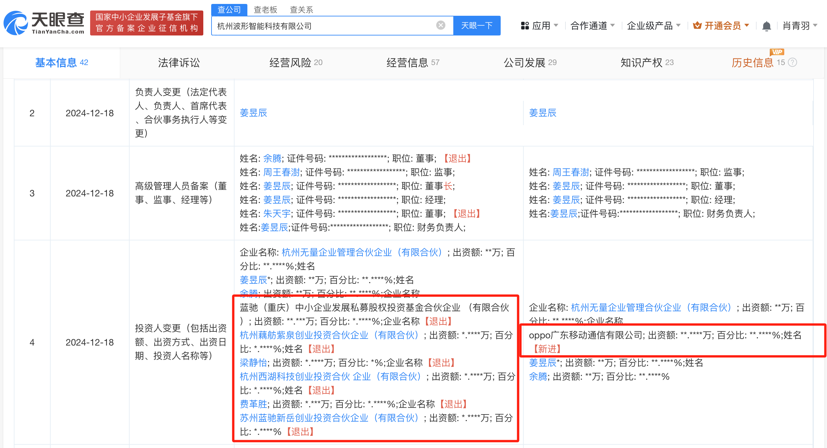
Task: Open 姜昱辰 link in row 2 before-change column
Action: point(253,113)
